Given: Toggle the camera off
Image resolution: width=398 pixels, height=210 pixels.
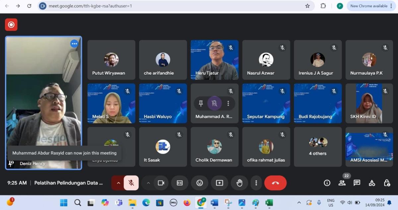Looking at the screenshot, I should tap(161, 183).
